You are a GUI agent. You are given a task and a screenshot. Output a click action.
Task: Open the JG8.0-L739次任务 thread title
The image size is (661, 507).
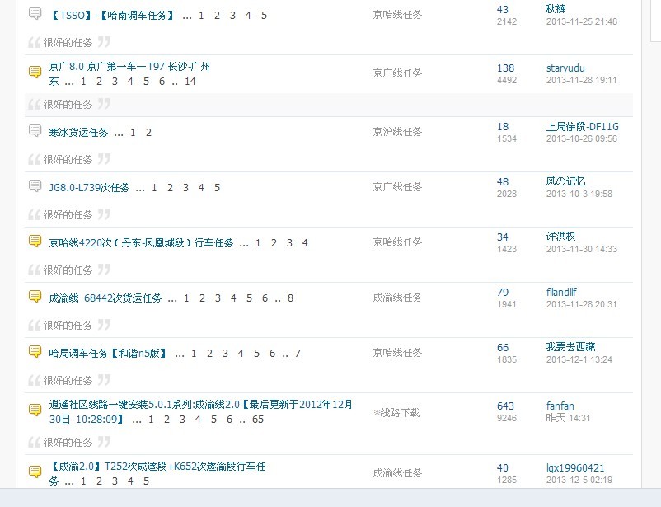(89, 188)
